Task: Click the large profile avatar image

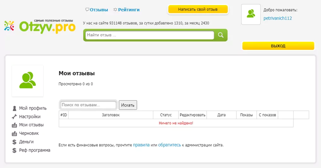Action: pos(27,81)
